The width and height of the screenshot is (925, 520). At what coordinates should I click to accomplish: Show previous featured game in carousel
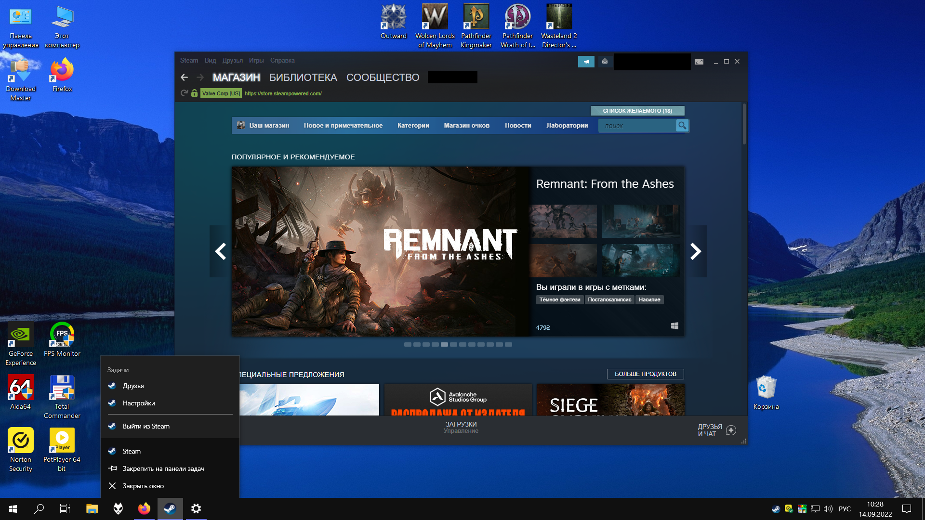[x=221, y=251]
